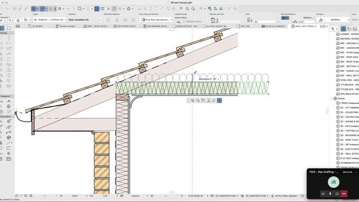Open the GENERAL surface dropdown
Screen dimensions: 359x202
click(x=338, y=20)
